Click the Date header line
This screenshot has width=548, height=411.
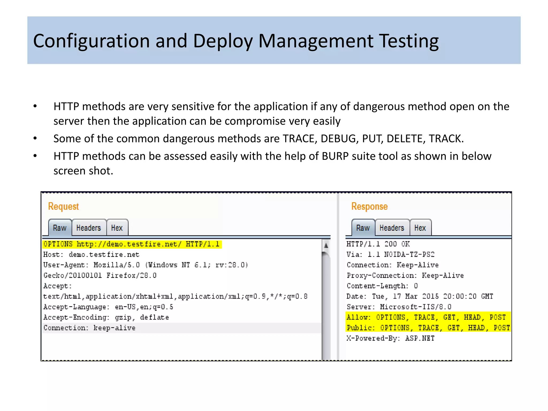[x=420, y=296]
